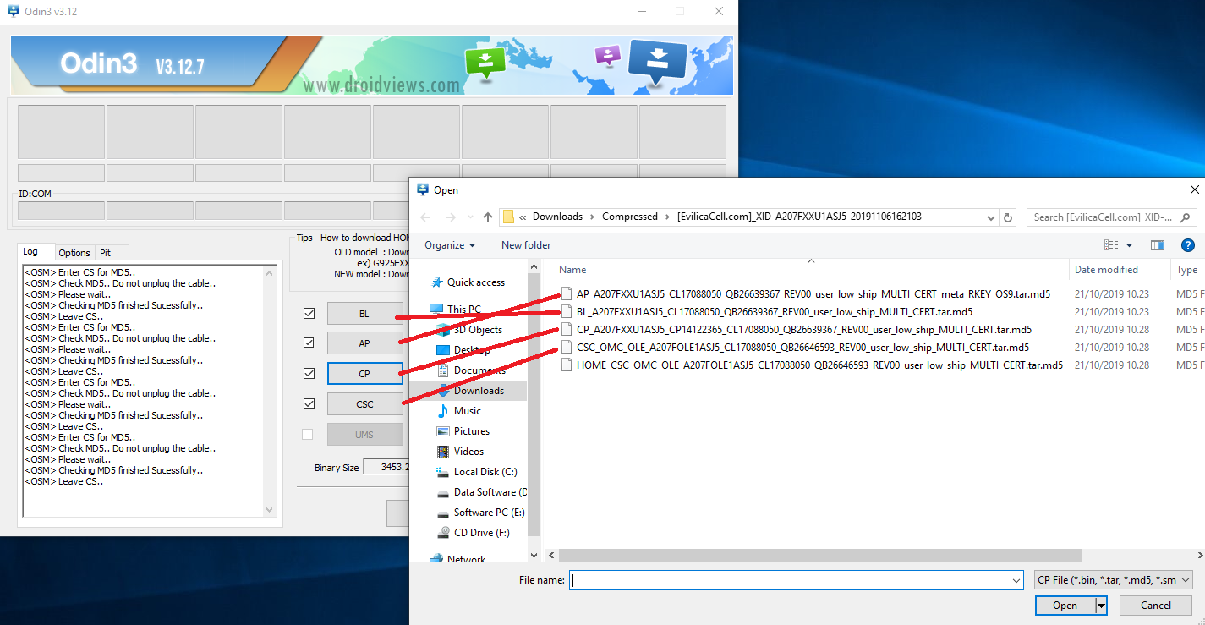The image size is (1205, 625).
Task: Open the CP File type filter dropdown
Action: click(1114, 580)
